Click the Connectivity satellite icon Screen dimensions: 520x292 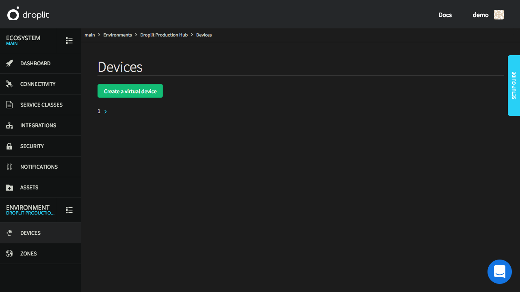pyautogui.click(x=9, y=84)
